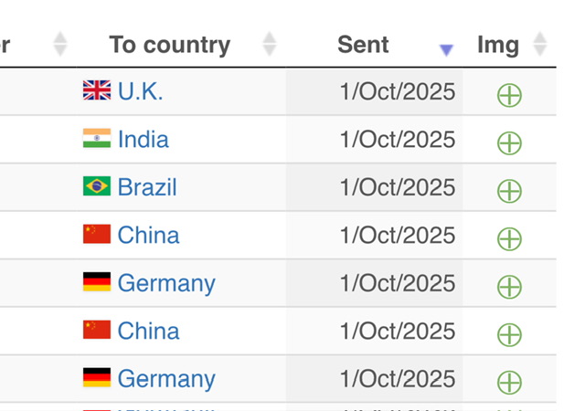Open the India country link
The image size is (585, 411).
click(x=144, y=139)
